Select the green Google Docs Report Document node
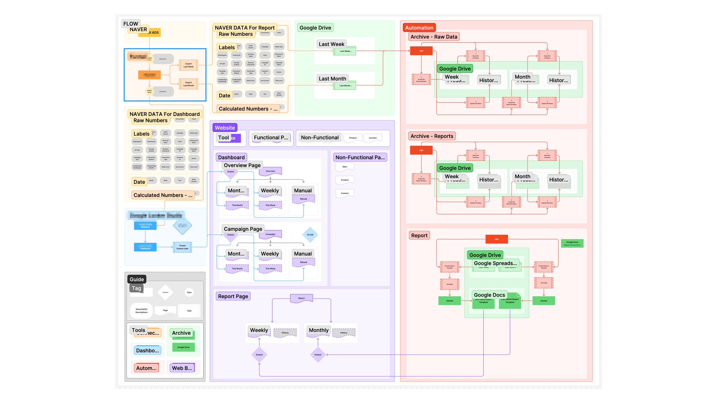 (572, 243)
